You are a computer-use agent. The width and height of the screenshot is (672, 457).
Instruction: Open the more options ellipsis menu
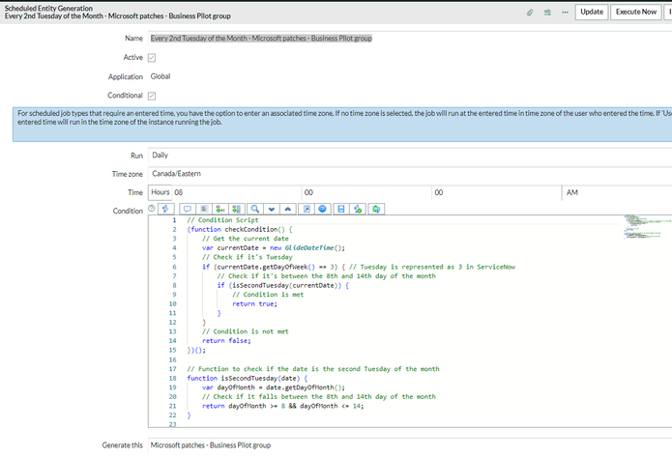click(x=565, y=13)
